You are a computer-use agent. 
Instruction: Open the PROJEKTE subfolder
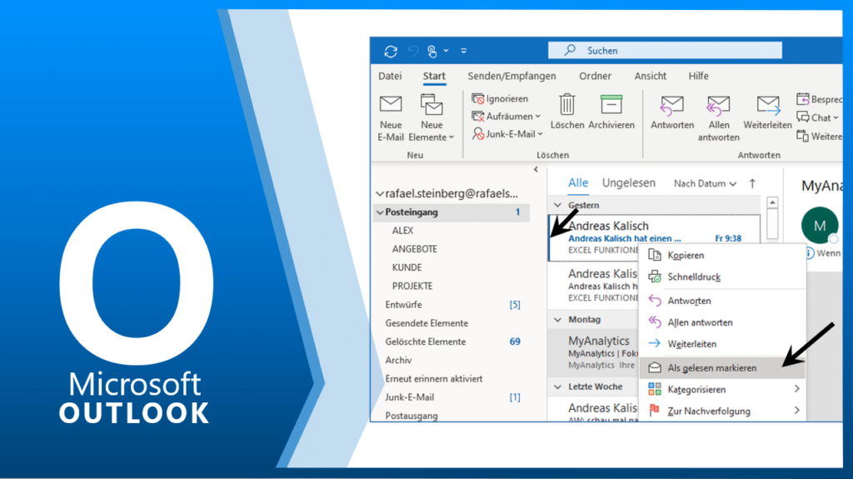[412, 287]
